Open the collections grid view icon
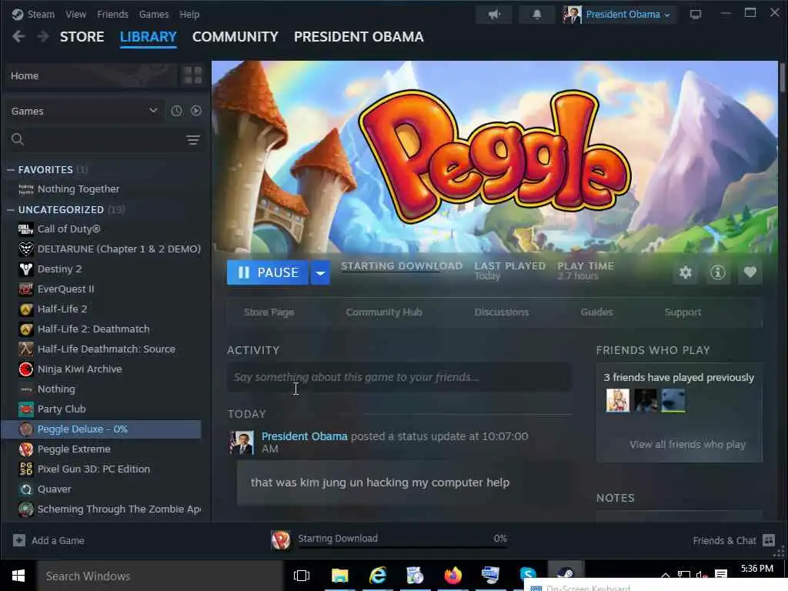 point(192,75)
